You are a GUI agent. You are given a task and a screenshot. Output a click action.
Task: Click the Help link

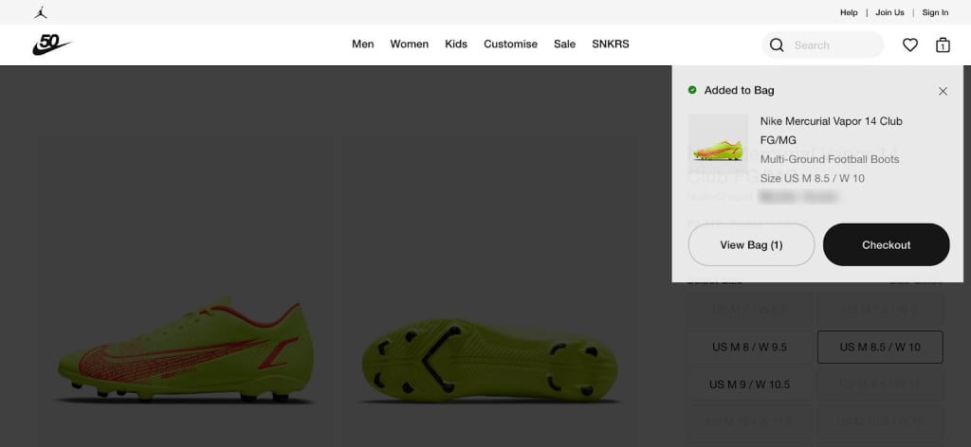849,12
